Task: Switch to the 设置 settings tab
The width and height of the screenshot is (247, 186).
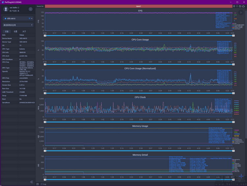Action: point(15,31)
